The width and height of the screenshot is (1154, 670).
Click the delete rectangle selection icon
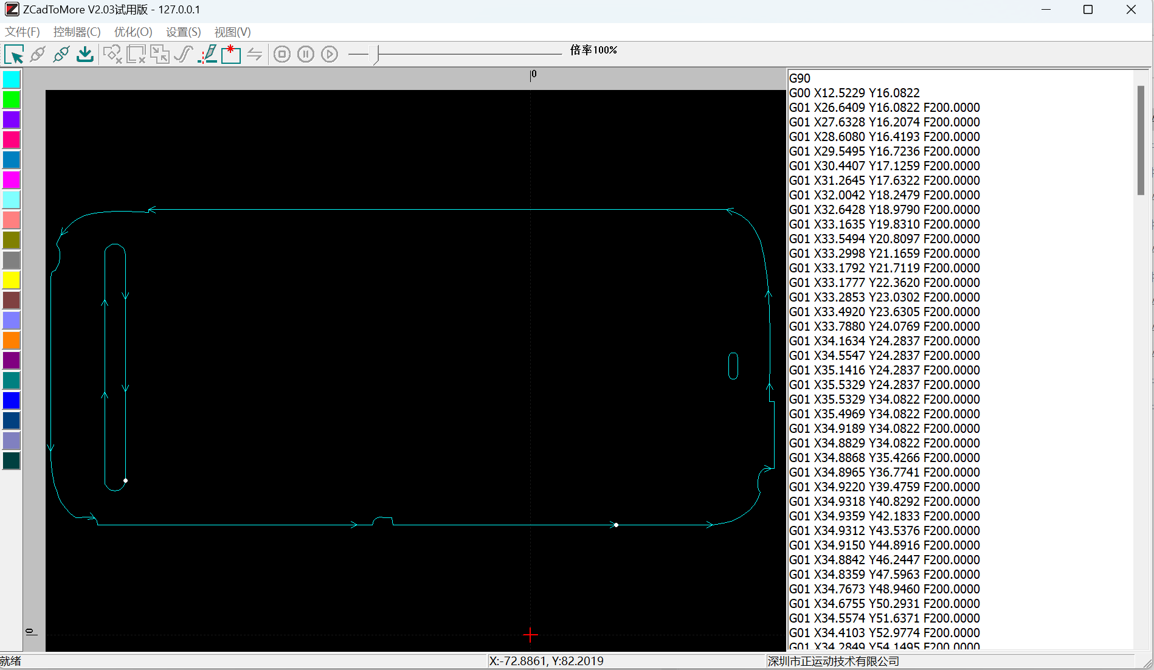[136, 55]
